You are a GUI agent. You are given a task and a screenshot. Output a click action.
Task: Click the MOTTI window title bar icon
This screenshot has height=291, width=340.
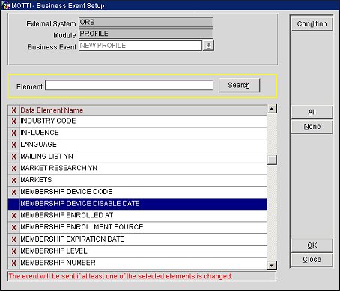(x=5, y=5)
